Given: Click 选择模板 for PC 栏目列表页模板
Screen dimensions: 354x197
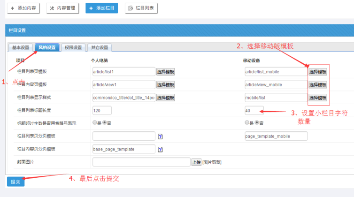Looking at the screenshot, I should [x=166, y=72].
